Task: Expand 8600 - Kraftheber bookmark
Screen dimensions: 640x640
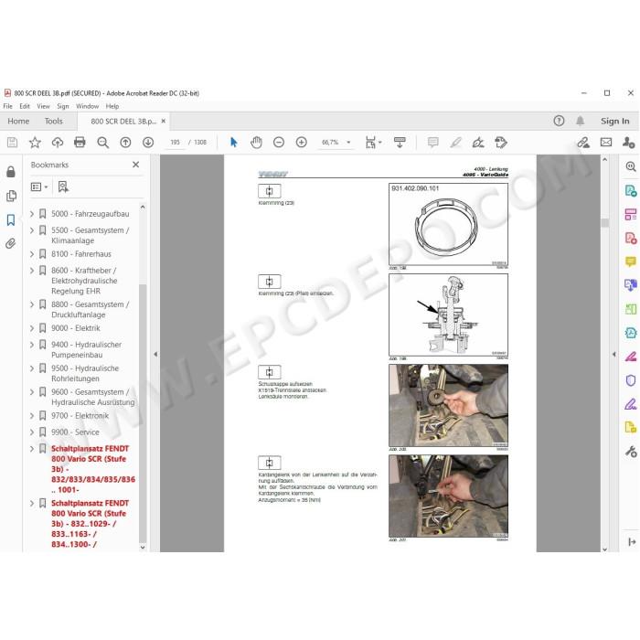Action: click(x=32, y=271)
